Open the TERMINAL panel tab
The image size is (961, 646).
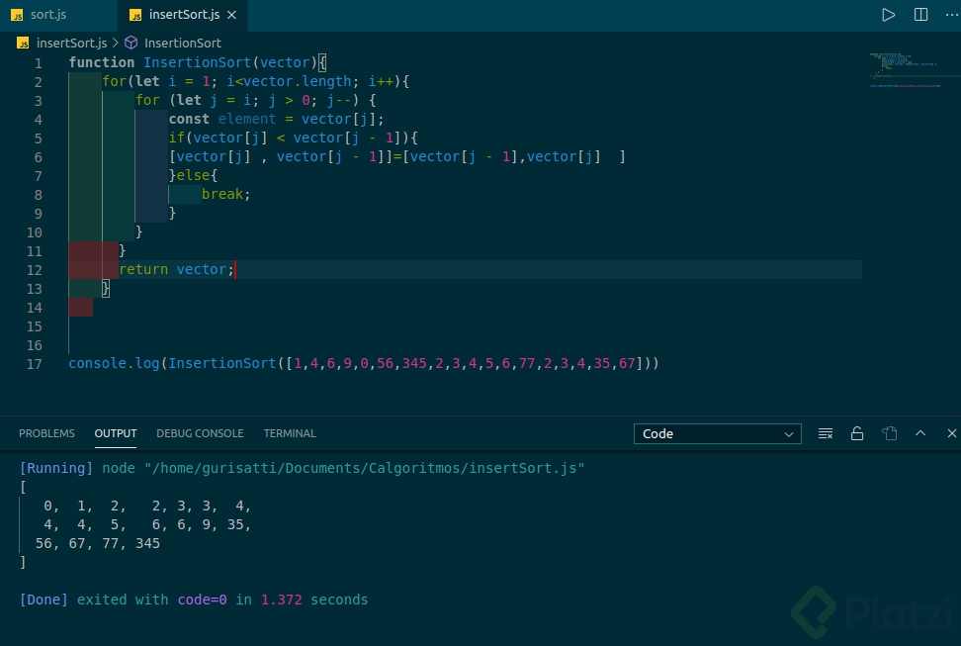click(290, 433)
